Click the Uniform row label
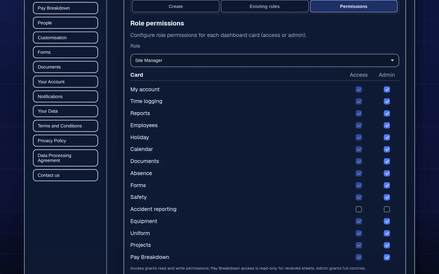This screenshot has height=274, width=439. click(140, 233)
